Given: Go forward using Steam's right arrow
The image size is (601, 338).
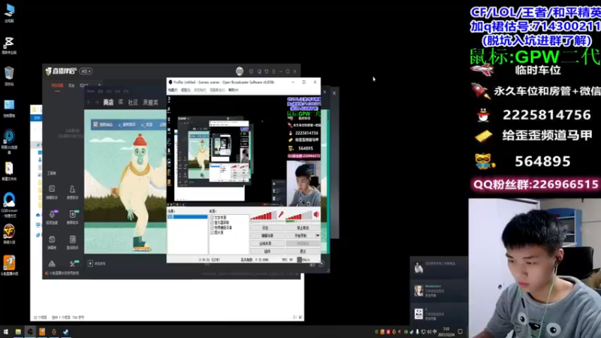Looking at the screenshot, I should 97,102.
